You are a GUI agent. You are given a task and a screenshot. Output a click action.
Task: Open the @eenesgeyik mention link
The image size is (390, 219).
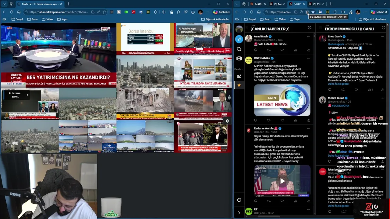coord(336,44)
